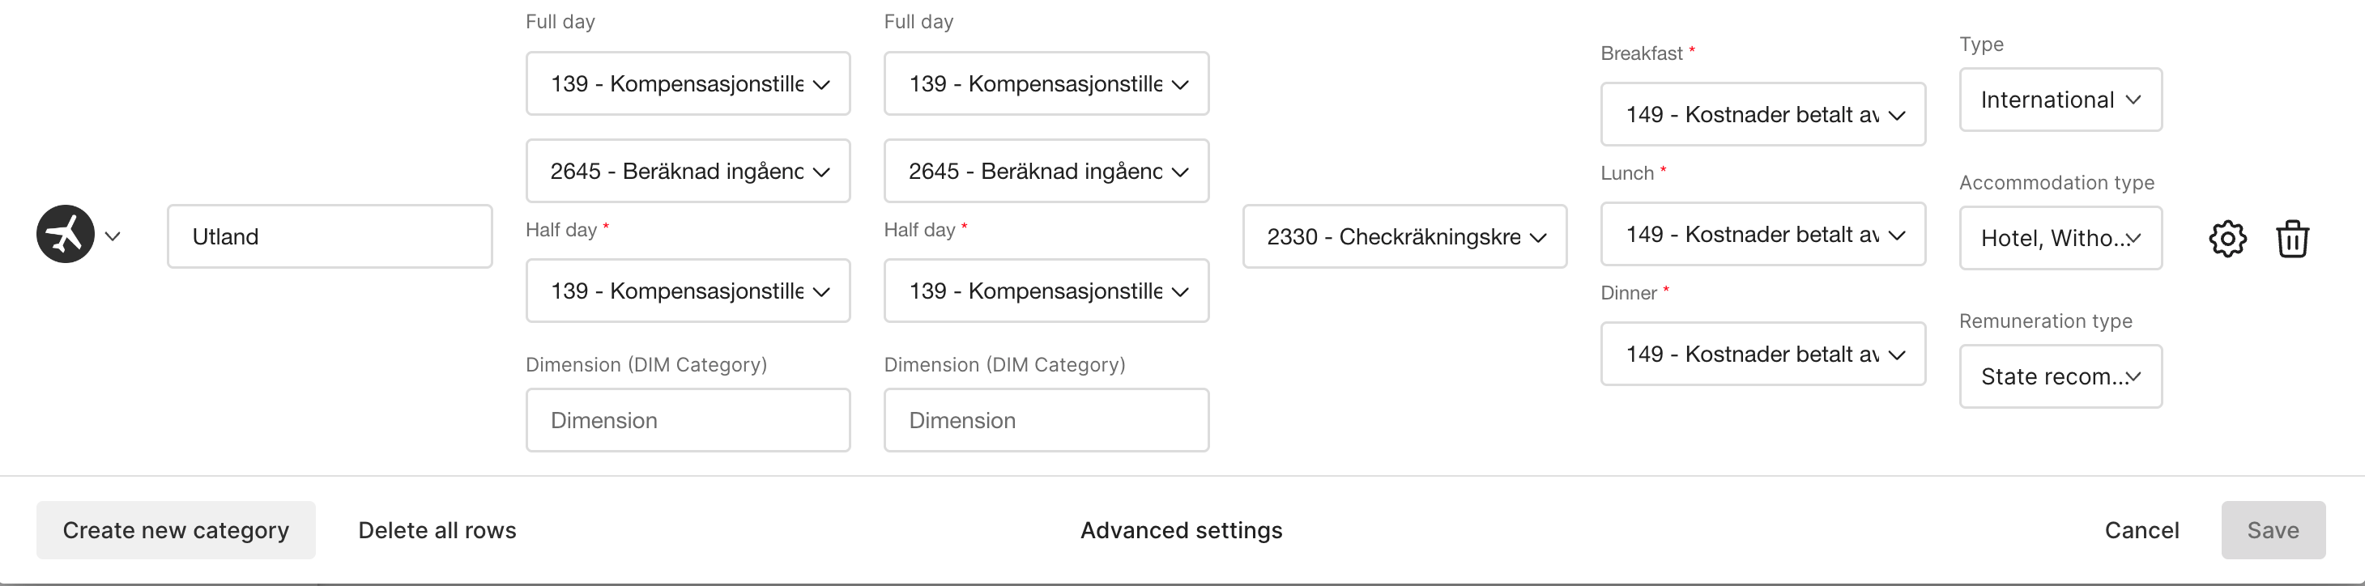Open the Breakfast account dropdown

pyautogui.click(x=1762, y=115)
